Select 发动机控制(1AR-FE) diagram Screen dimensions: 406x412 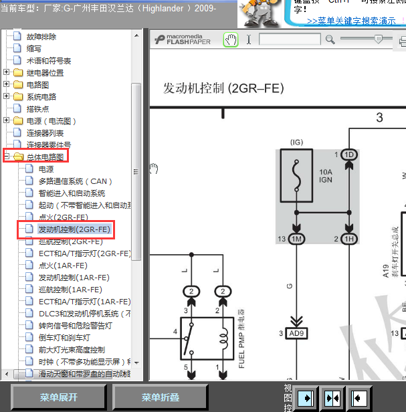74,278
